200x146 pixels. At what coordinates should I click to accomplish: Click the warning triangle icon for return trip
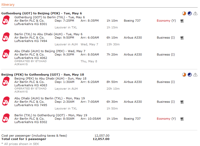point(195,75)
